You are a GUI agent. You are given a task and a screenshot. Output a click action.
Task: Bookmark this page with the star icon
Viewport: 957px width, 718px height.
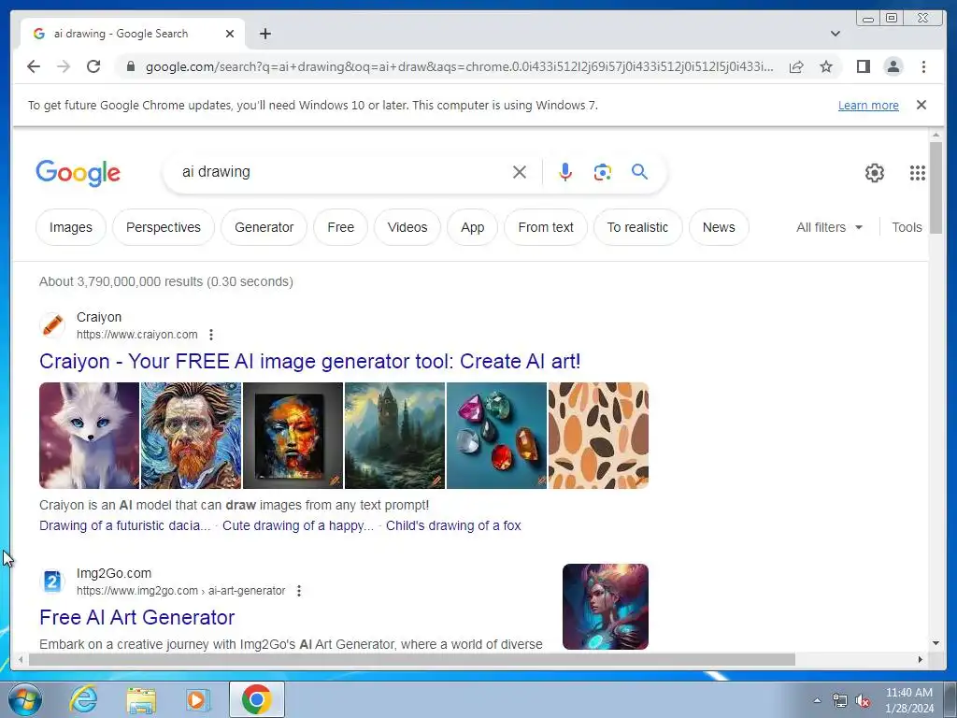826,66
